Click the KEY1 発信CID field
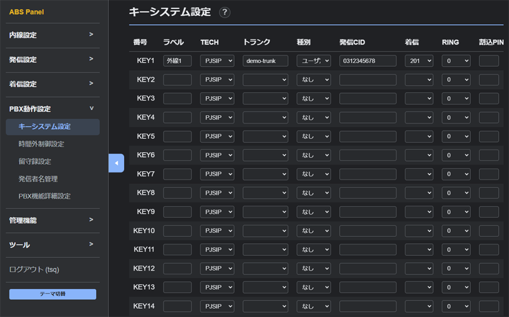Screen dimensions: 509x317 point(368,61)
